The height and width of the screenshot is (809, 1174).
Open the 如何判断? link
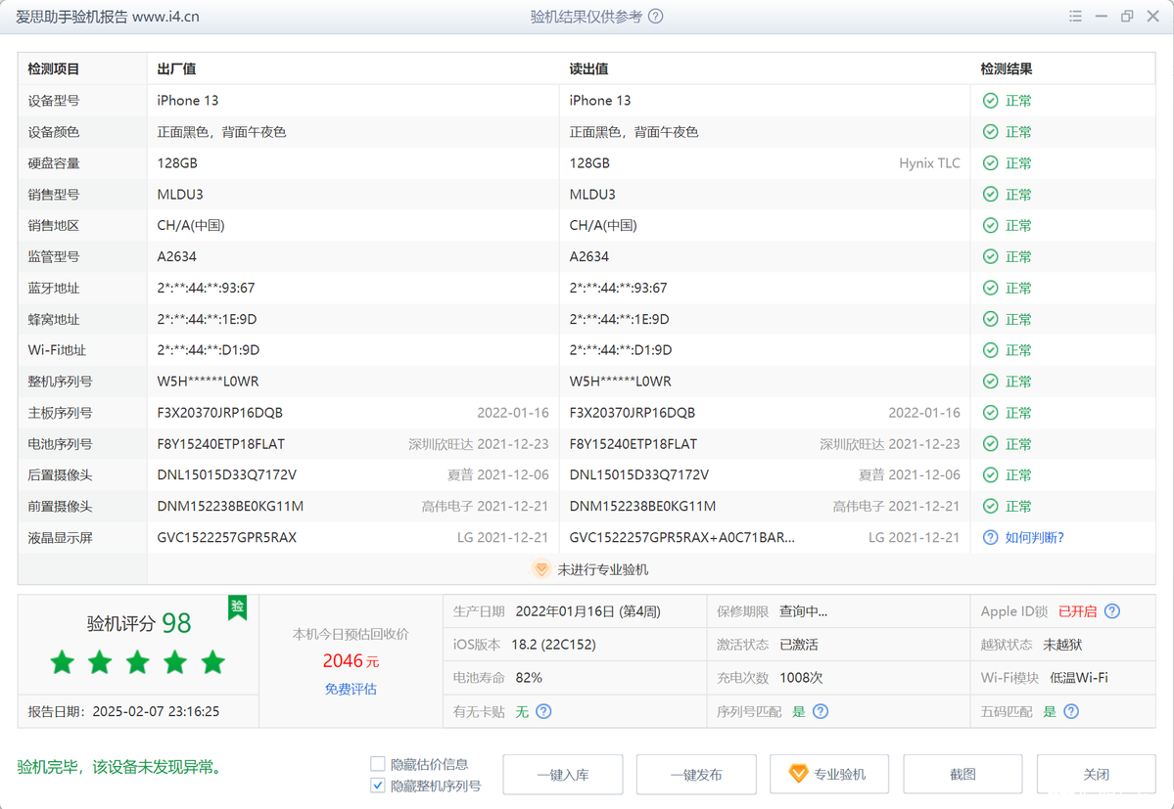click(1034, 538)
